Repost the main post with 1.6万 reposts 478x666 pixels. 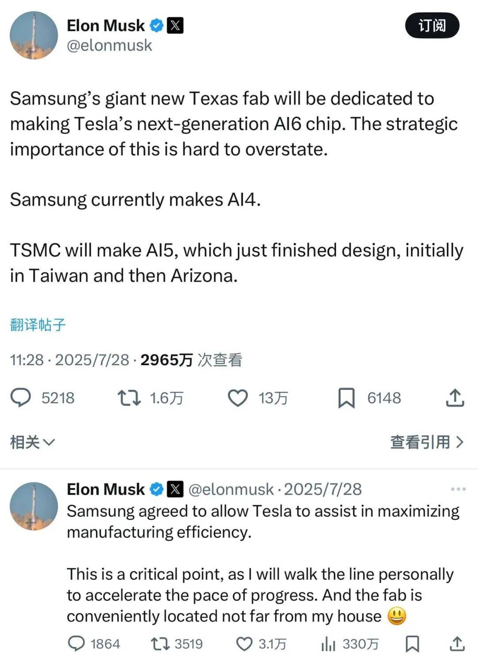[x=129, y=398]
